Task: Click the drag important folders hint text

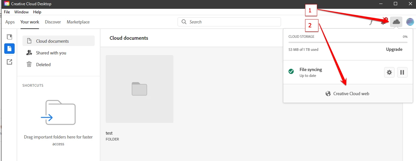Action: pos(58,140)
